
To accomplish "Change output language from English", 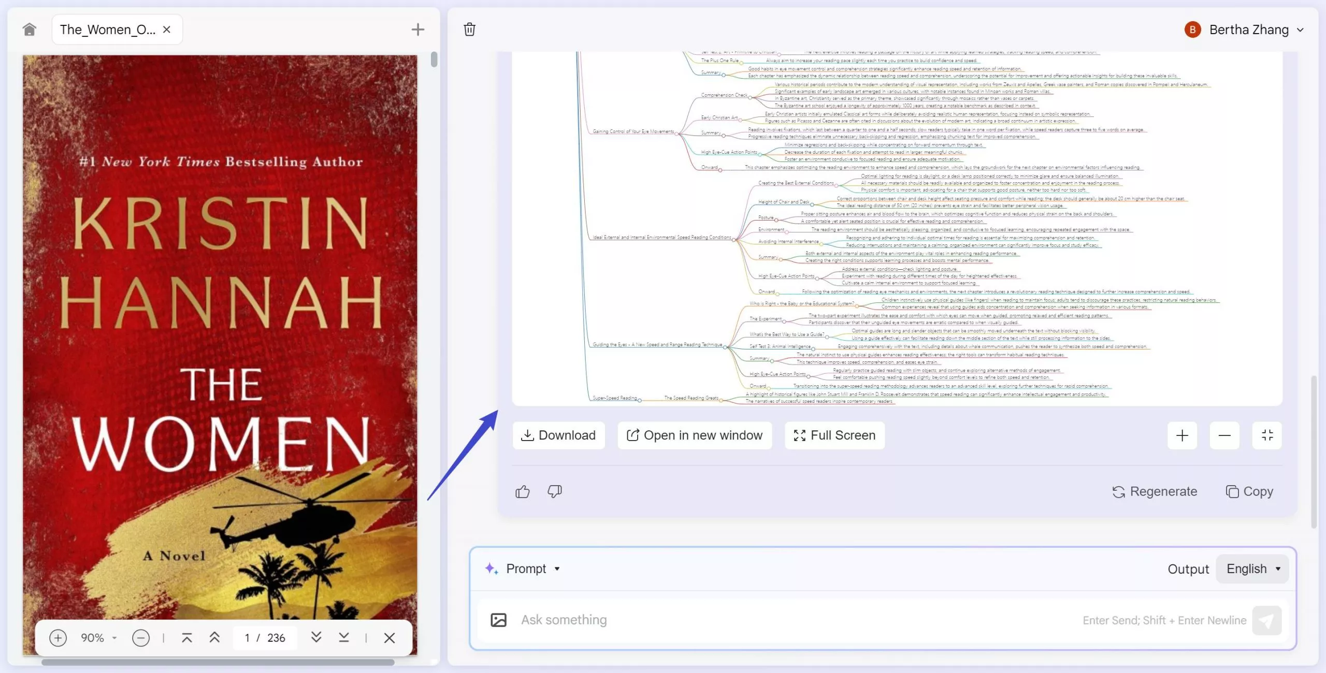I will click(1252, 568).
